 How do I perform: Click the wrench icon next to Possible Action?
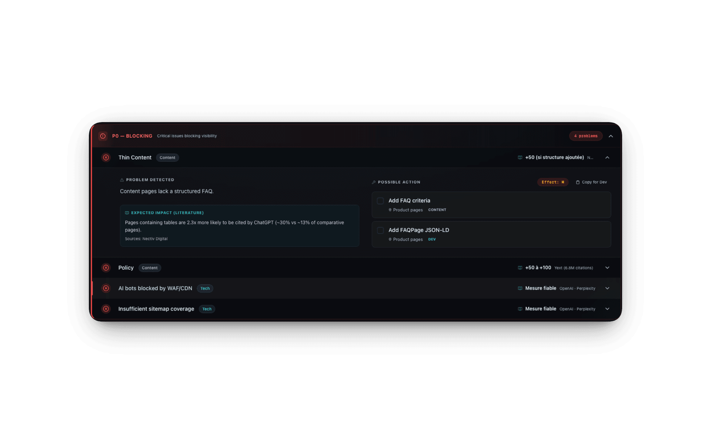(x=374, y=182)
